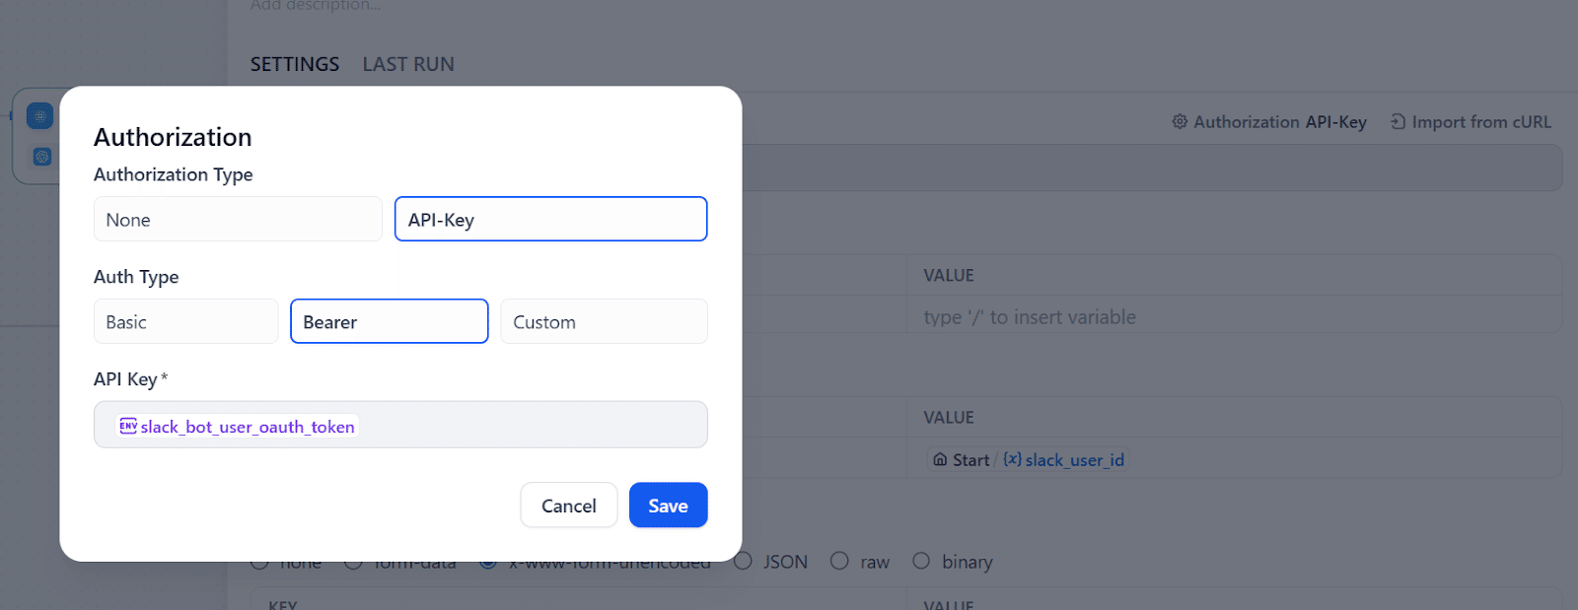The height and width of the screenshot is (610, 1578).
Task: Select the binary body radio button
Action: [921, 561]
